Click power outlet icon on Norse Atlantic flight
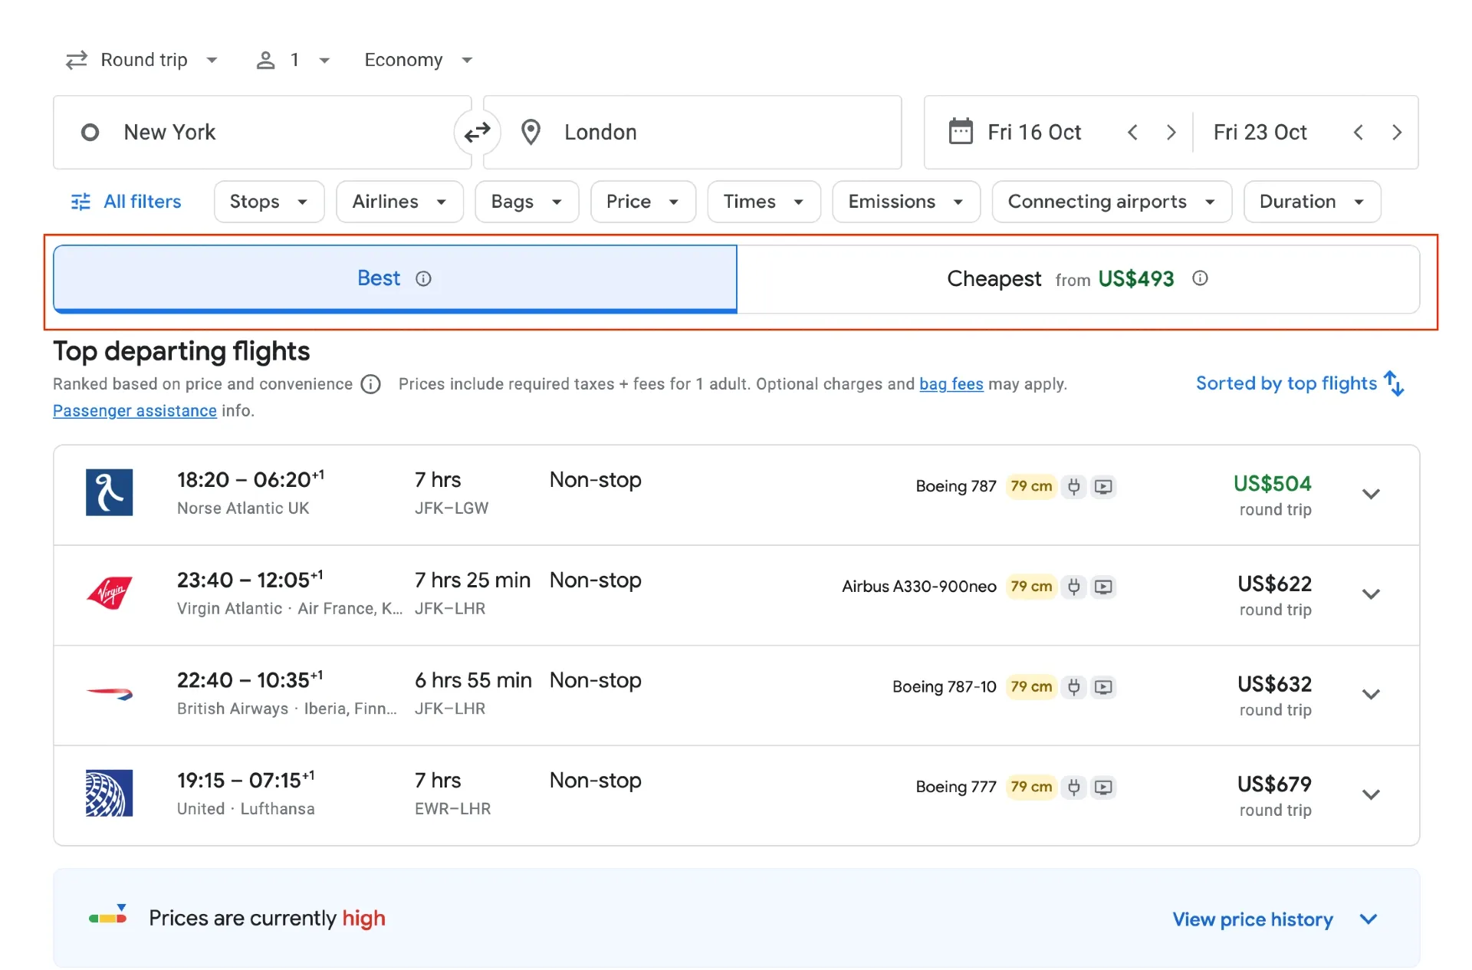 (x=1074, y=487)
